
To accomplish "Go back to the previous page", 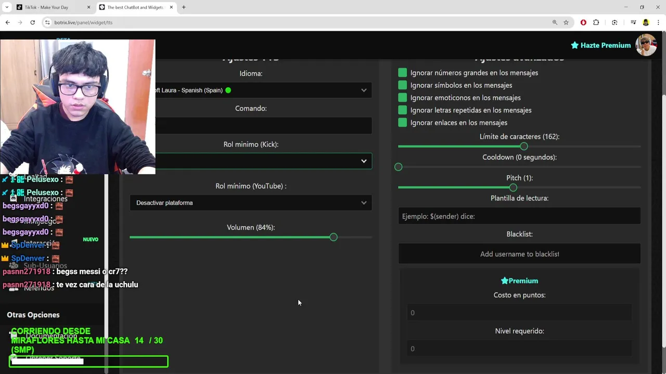I will tap(7, 22).
